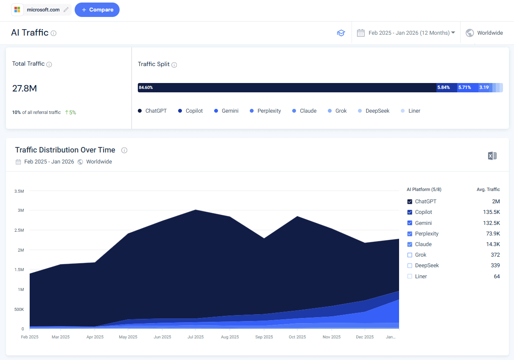The height and width of the screenshot is (360, 514).
Task: Click the info icon beside Total Traffic
Action: [49, 64]
